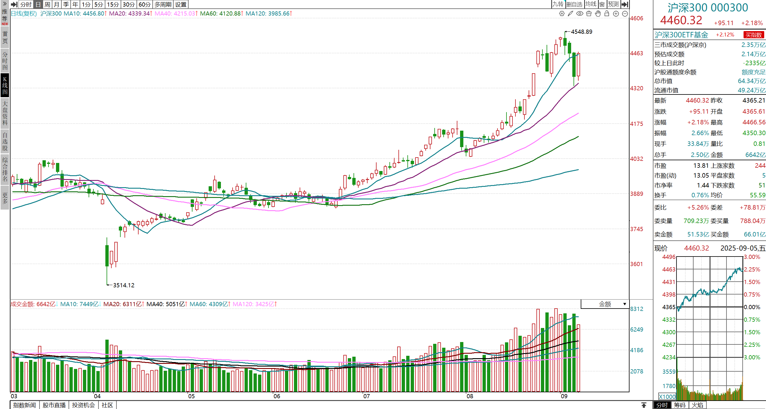Switch to the 周 weekly period
This screenshot has height=409, width=766.
coord(47,4)
